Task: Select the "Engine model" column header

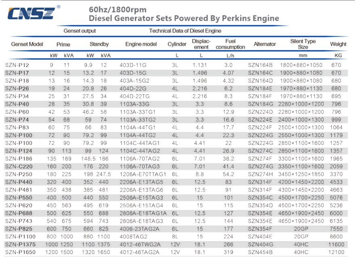Action: (x=141, y=44)
